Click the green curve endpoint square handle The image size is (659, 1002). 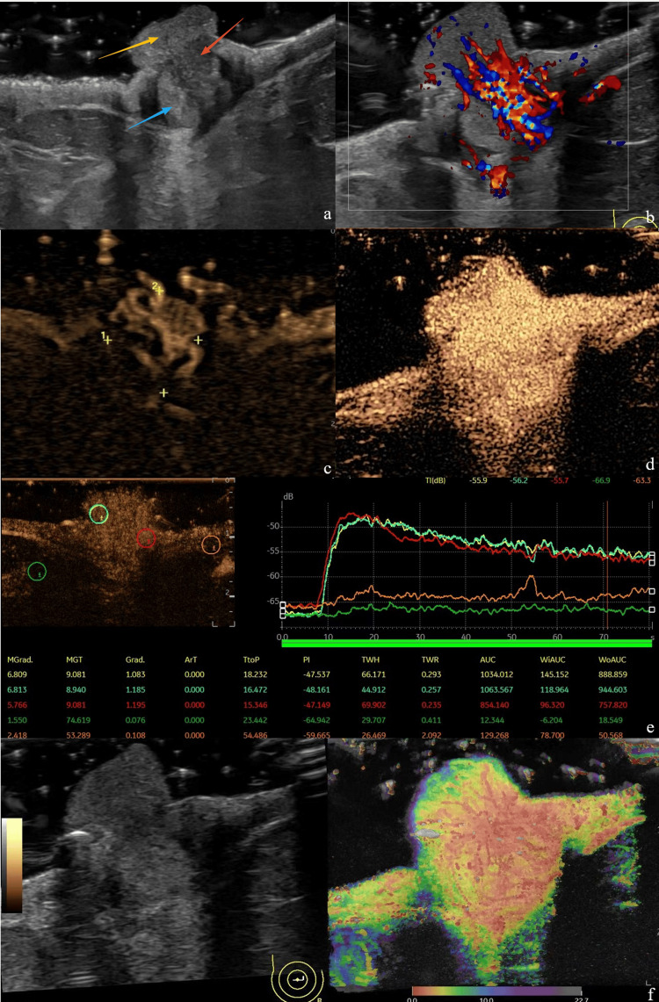tap(651, 610)
